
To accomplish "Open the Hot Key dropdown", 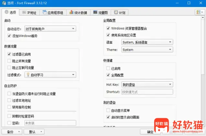I will (x=147, y=85).
